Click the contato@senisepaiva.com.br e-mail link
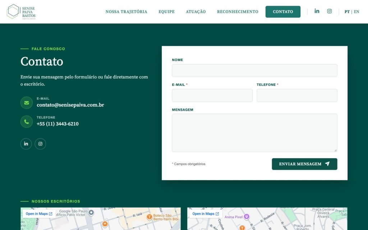The width and height of the screenshot is (368, 230). 70,105
